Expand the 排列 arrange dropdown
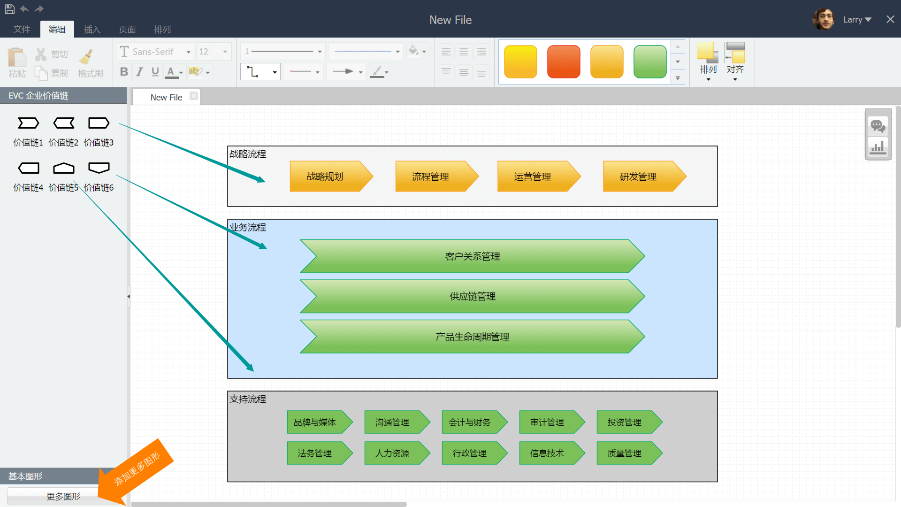This screenshot has height=507, width=901. [708, 70]
